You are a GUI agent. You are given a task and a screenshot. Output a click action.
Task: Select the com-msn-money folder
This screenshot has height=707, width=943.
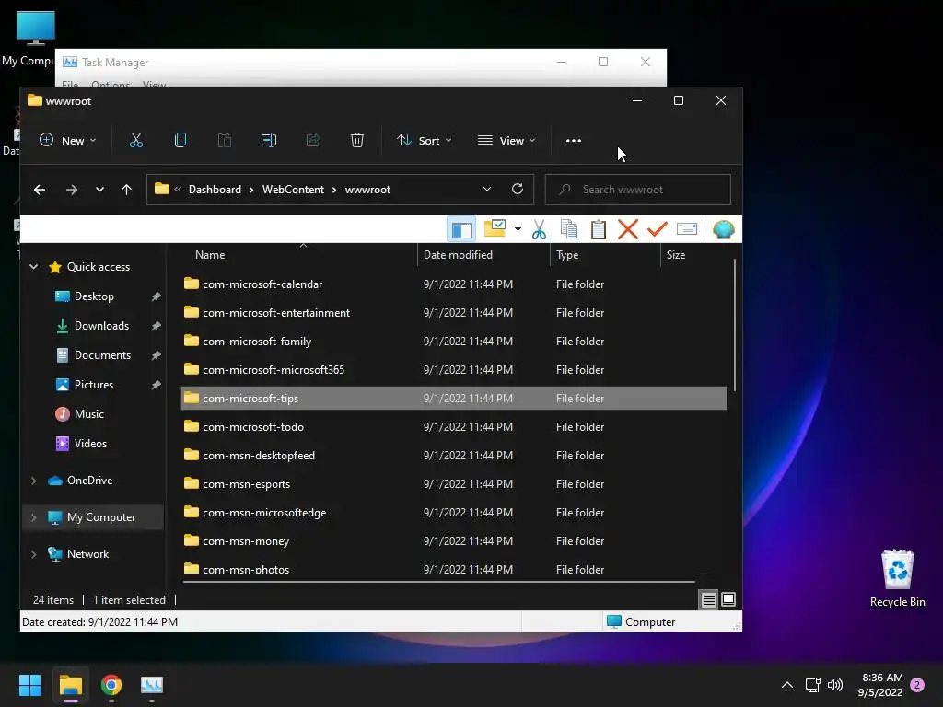[453, 541]
